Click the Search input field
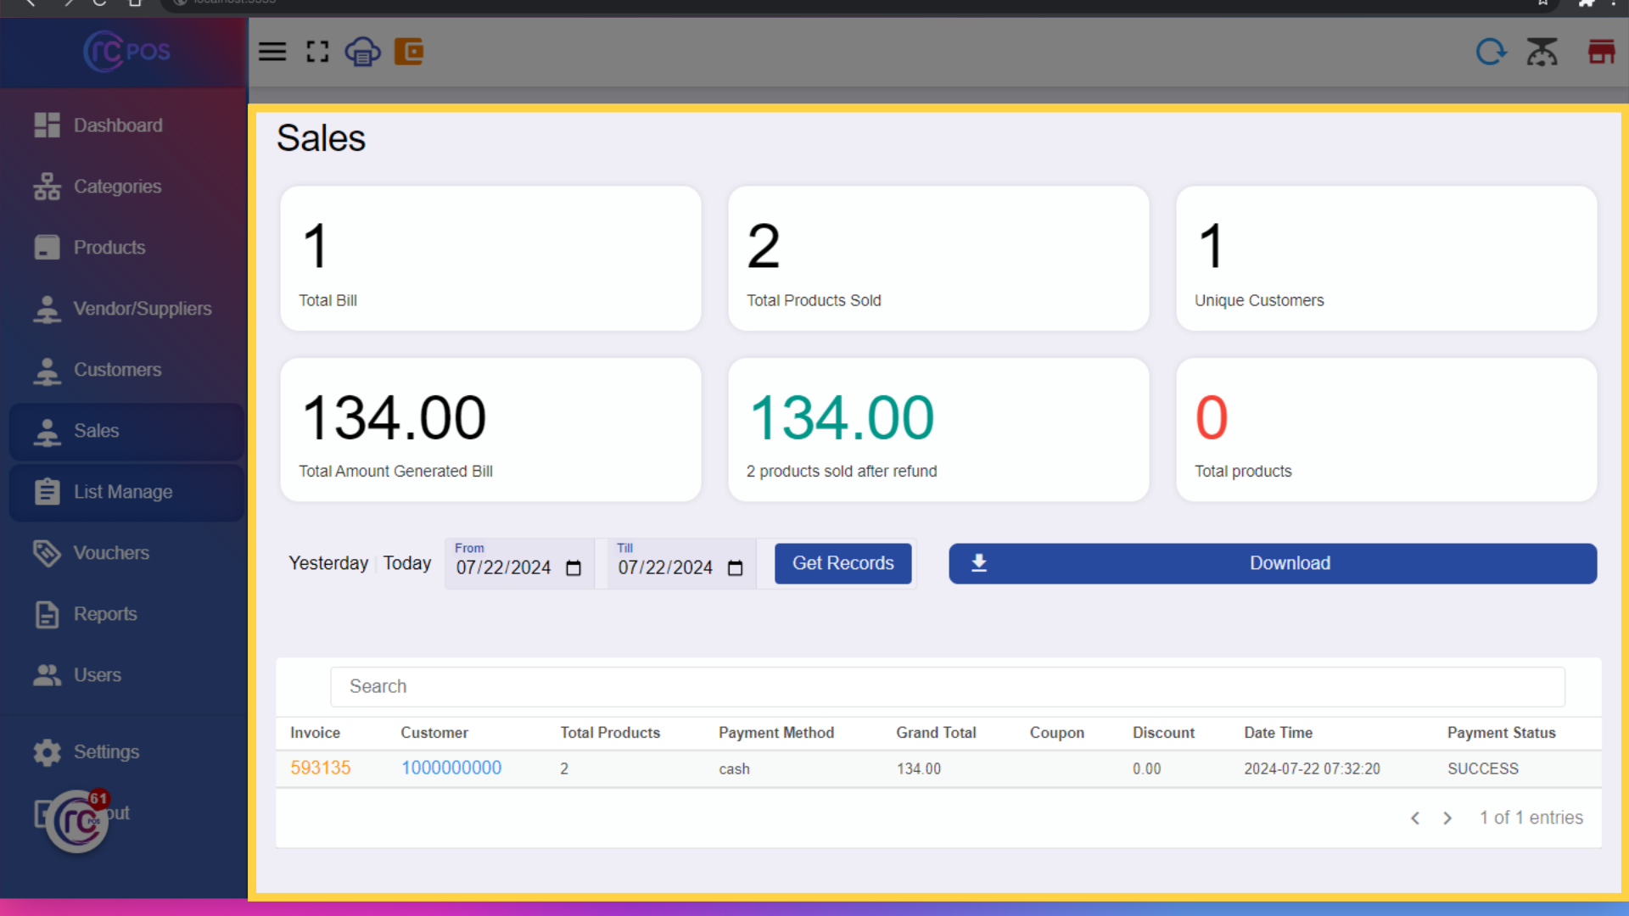The height and width of the screenshot is (916, 1629). (948, 686)
